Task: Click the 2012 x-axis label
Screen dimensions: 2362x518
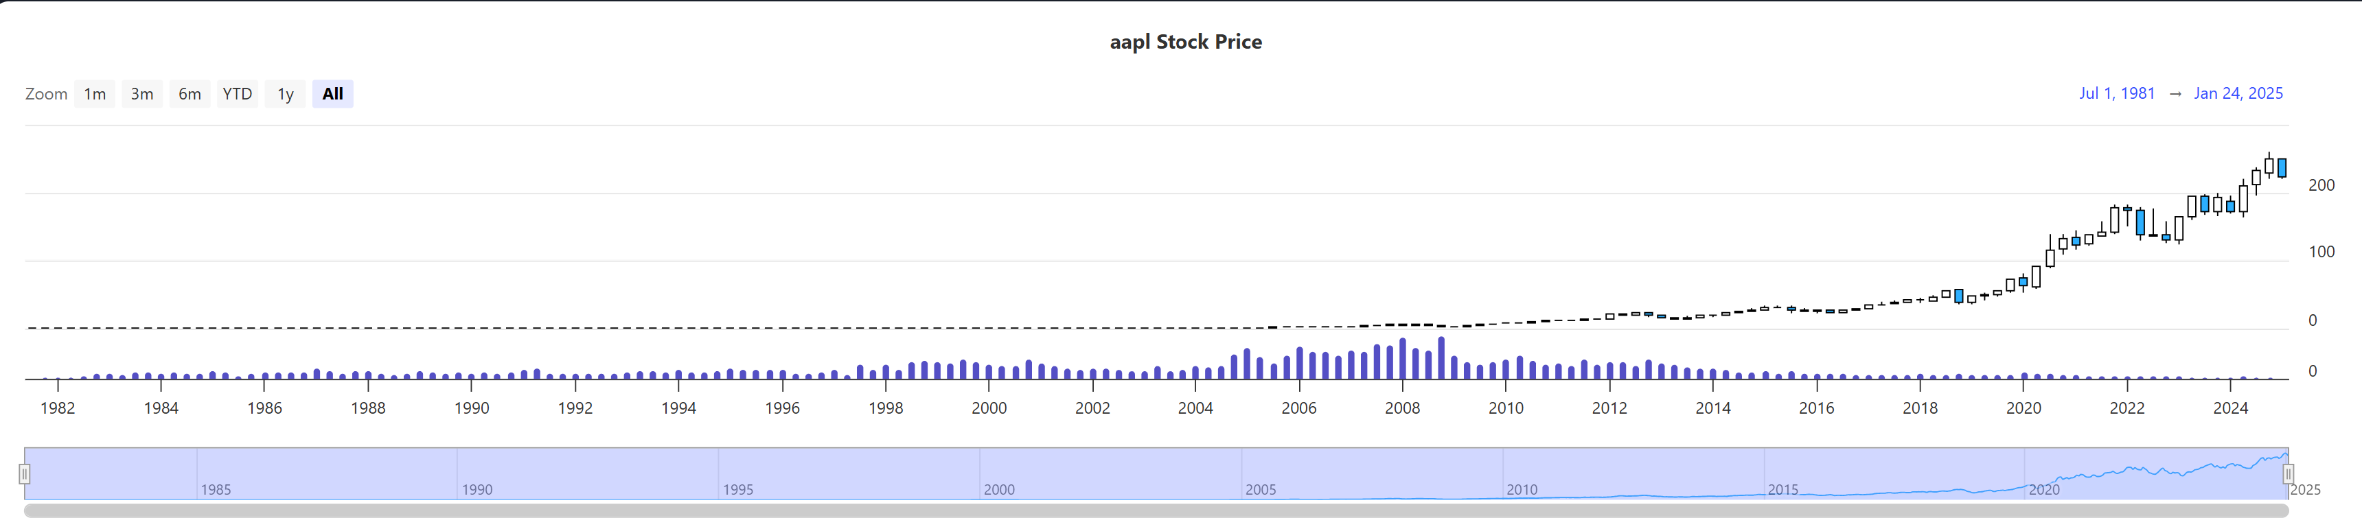Action: (1609, 408)
